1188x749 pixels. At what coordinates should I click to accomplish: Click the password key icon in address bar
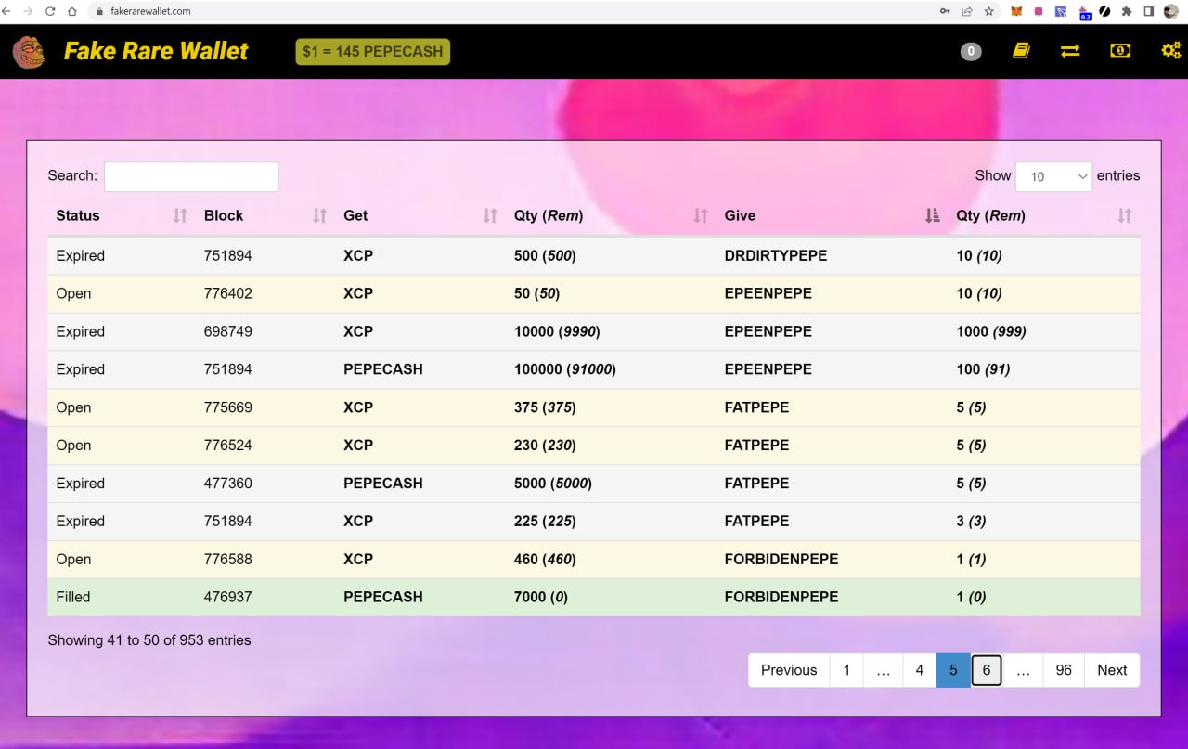pos(945,11)
